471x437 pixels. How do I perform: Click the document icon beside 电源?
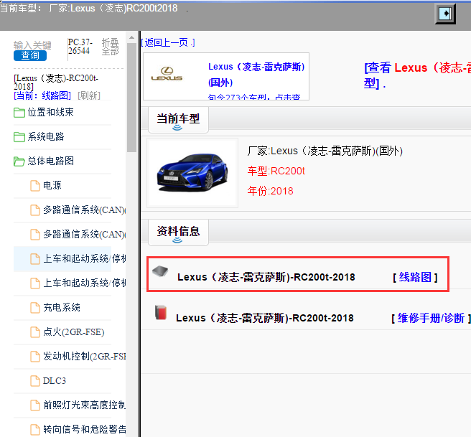(35, 186)
